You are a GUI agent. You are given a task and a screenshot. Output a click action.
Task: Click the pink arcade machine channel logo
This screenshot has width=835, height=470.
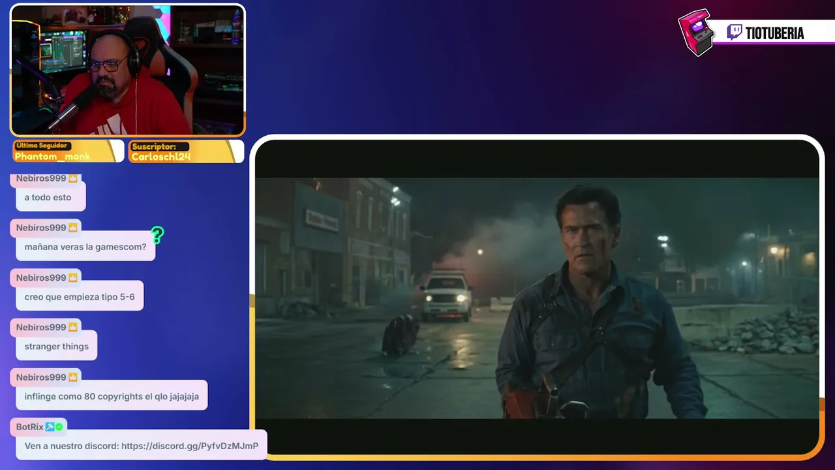pos(695,33)
